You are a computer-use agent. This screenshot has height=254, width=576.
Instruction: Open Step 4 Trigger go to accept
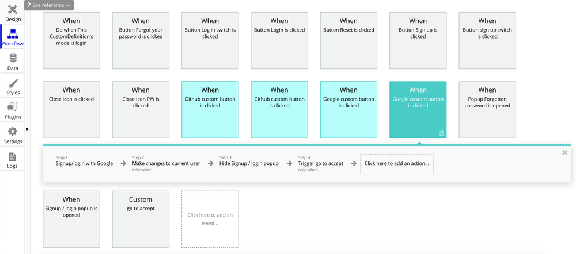point(321,163)
